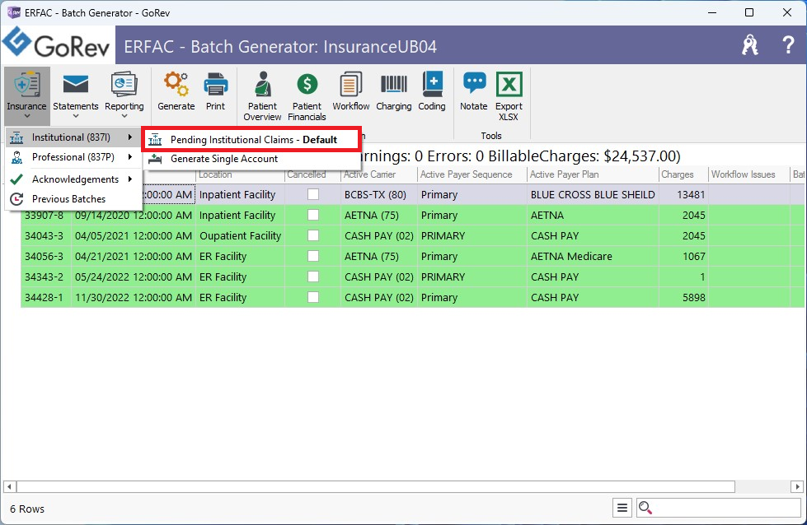Viewport: 807px width, 525px height.
Task: Click the keys icon in header
Action: 750,45
